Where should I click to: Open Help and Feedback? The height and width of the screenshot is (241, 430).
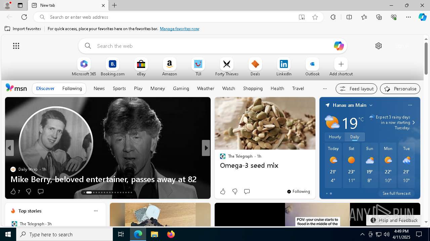(x=394, y=220)
